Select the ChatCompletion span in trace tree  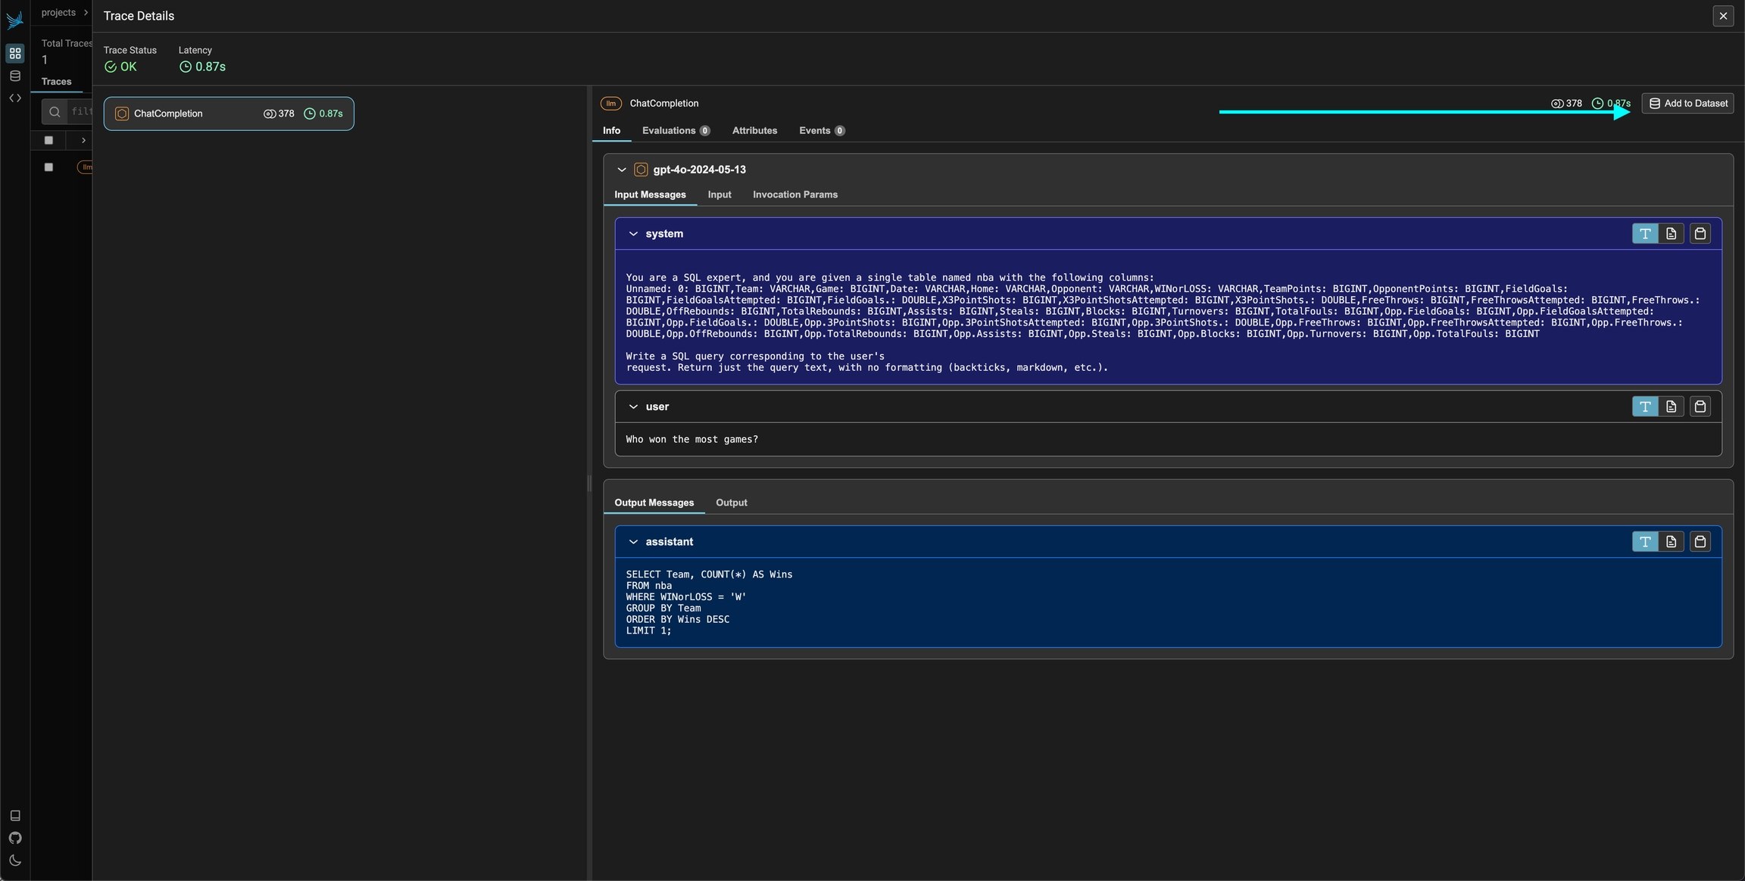(228, 114)
